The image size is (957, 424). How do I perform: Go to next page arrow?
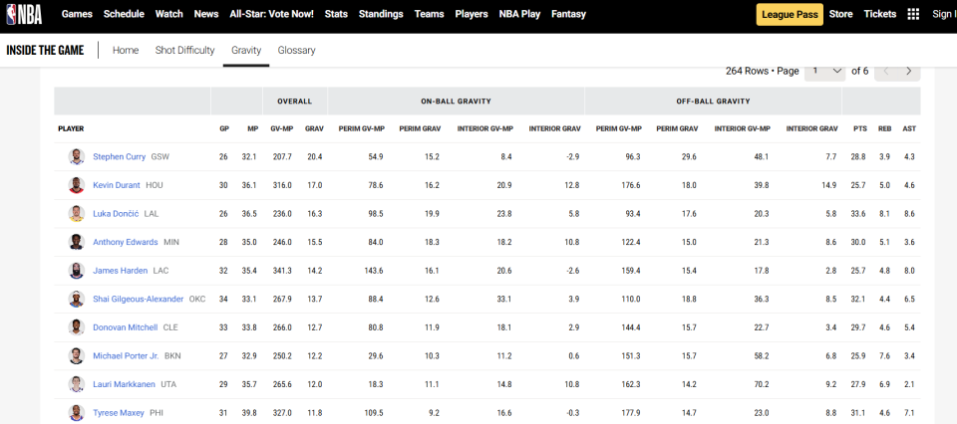908,71
